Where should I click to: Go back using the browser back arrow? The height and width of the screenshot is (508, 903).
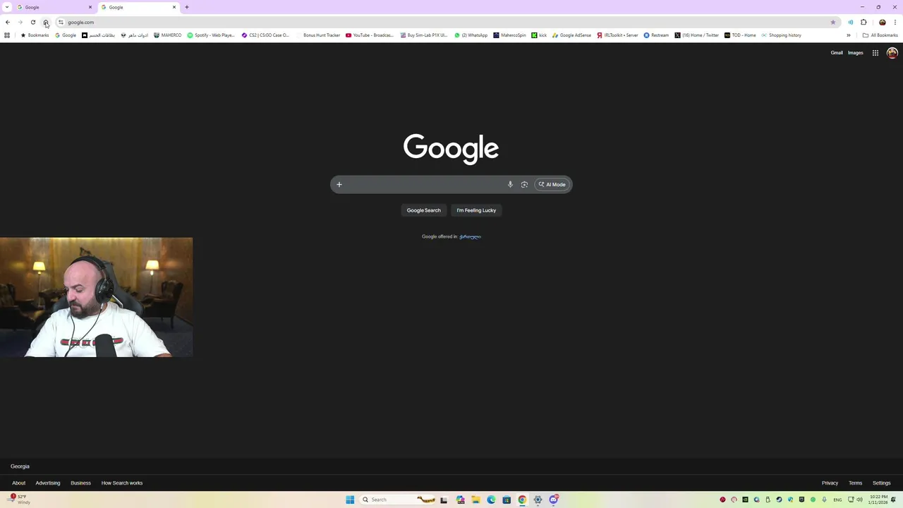coord(8,23)
